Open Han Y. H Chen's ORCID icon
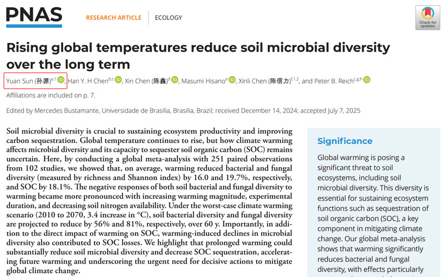Image resolution: width=443 pixels, height=277 pixels. [118, 81]
